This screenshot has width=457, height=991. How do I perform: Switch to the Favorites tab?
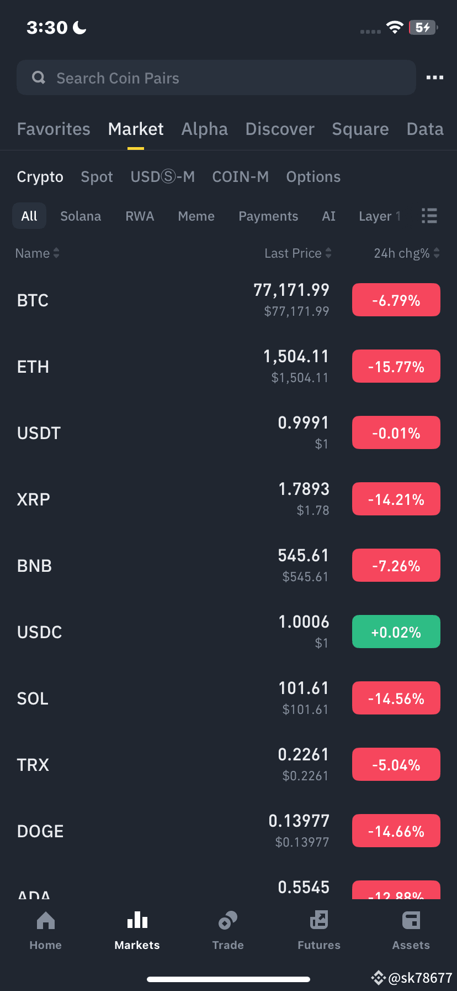54,129
